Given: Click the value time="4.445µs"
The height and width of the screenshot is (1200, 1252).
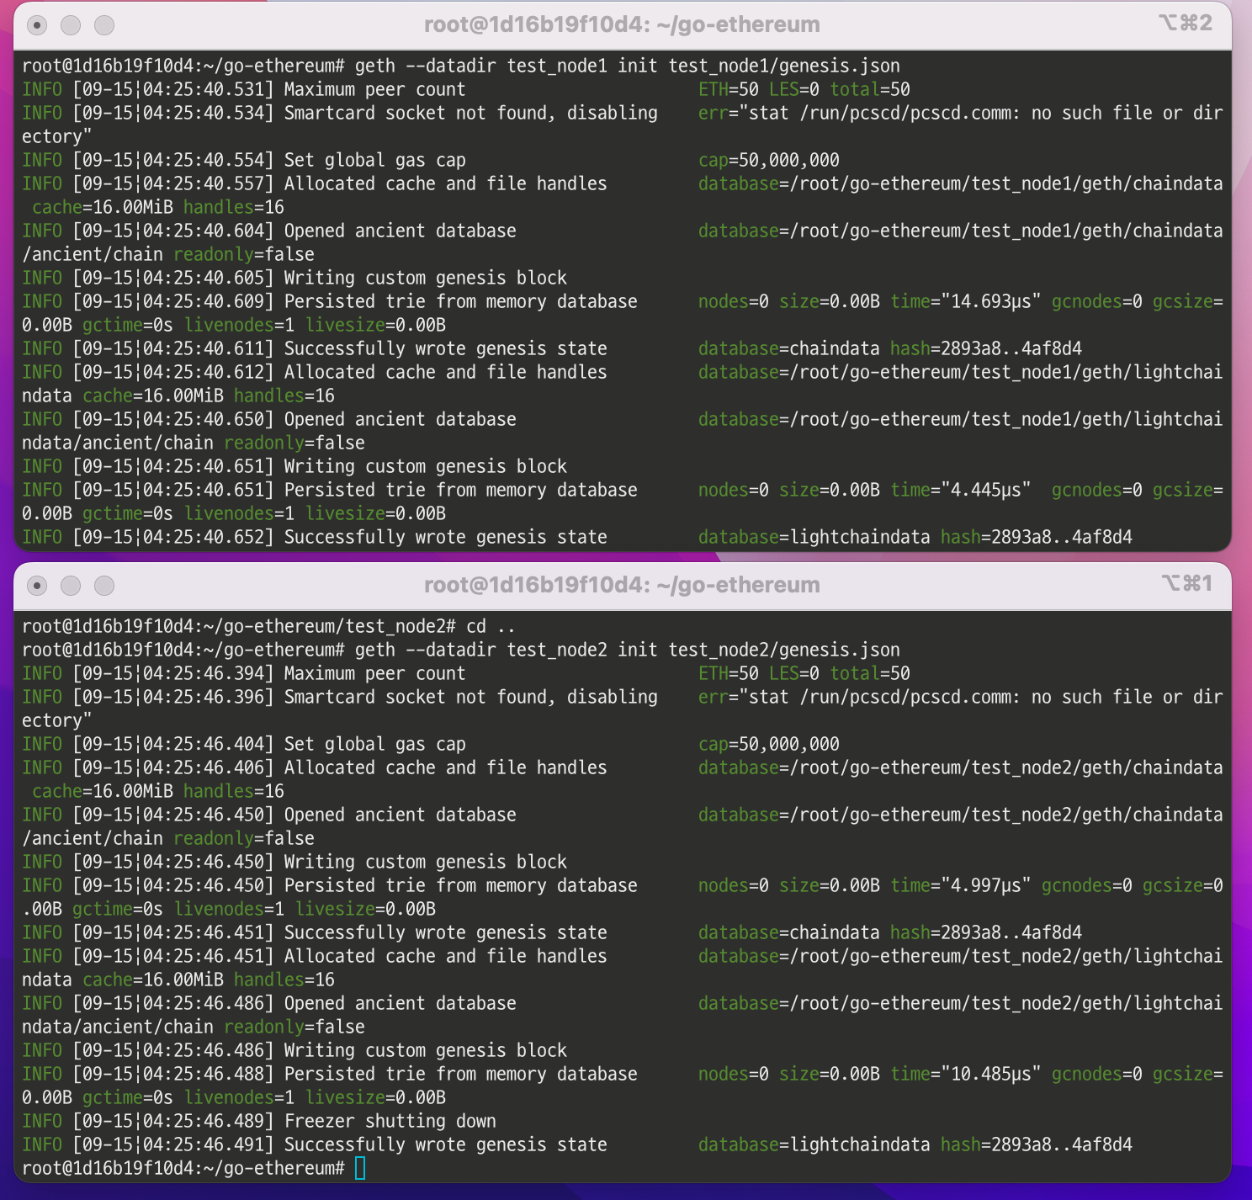Looking at the screenshot, I should click(961, 490).
